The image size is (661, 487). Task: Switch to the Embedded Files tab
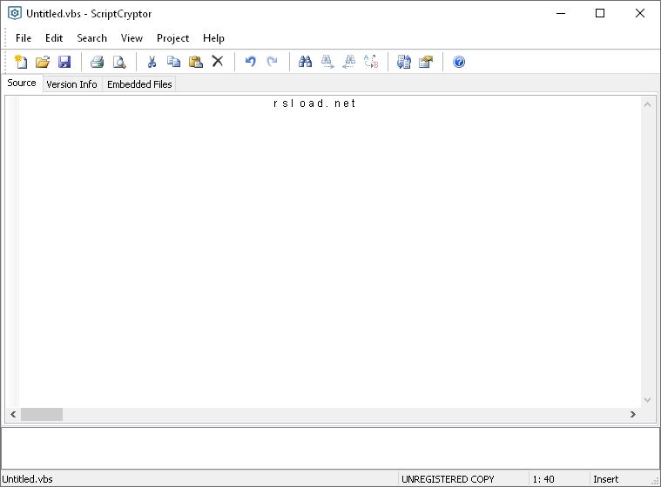click(139, 84)
